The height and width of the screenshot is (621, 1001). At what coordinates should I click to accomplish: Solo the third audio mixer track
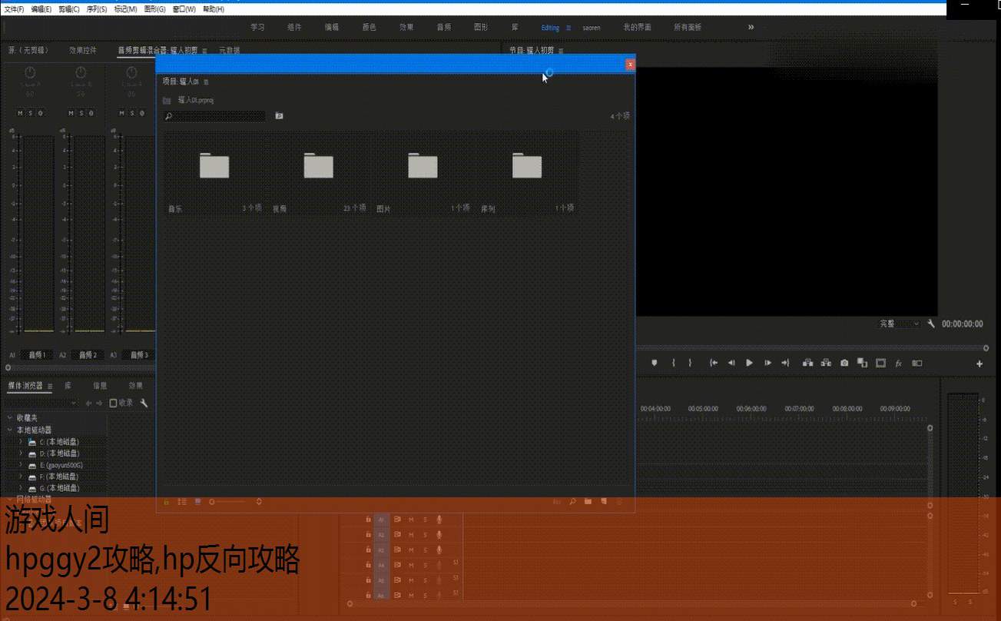pos(131,113)
